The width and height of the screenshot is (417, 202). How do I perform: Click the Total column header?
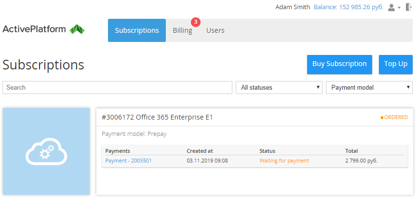(351, 151)
